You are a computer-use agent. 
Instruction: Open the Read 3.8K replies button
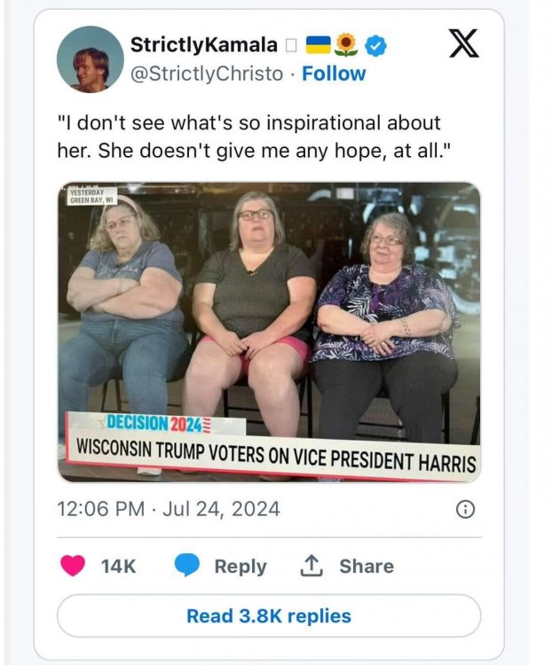pos(269,616)
